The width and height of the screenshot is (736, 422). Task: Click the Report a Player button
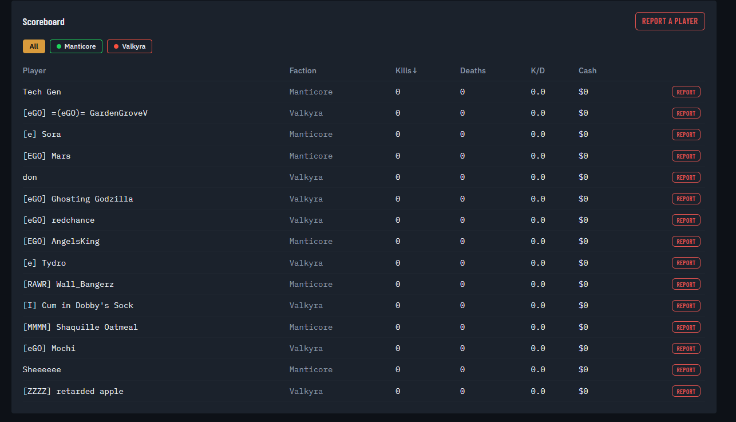[x=670, y=21]
